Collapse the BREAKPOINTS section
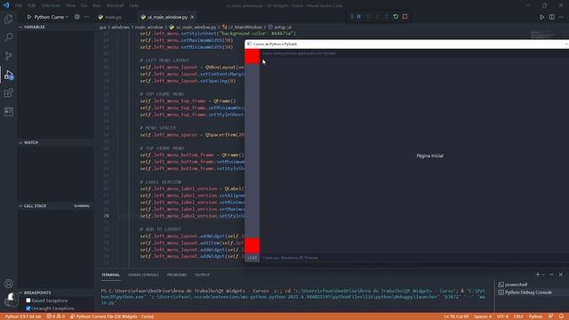 coord(55,292)
